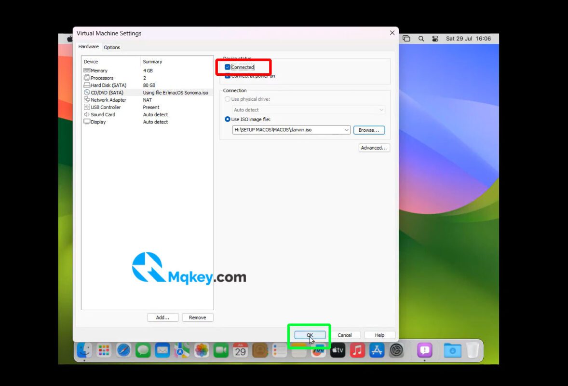Screen dimensions: 568x386
Task: Select the USB Controller row
Action: pos(148,107)
